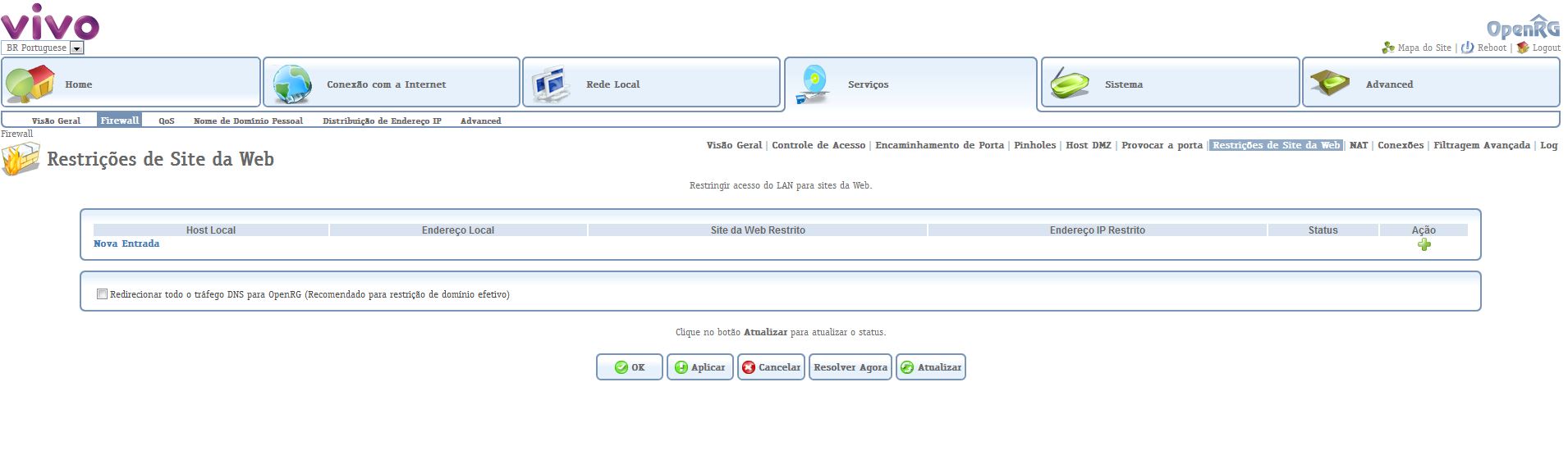The image size is (1568, 455).
Task: Open the Sistema tab
Action: tap(1171, 82)
